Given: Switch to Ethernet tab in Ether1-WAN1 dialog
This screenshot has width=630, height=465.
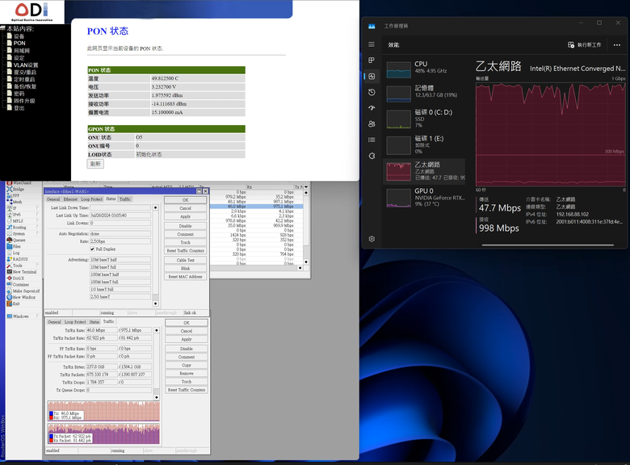Looking at the screenshot, I should (x=70, y=199).
